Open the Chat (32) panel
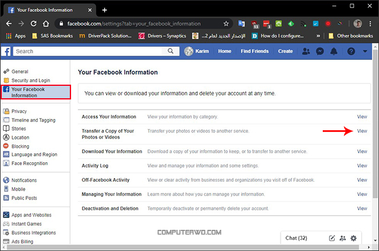Screen dimensions: 379x251 coord(296,238)
